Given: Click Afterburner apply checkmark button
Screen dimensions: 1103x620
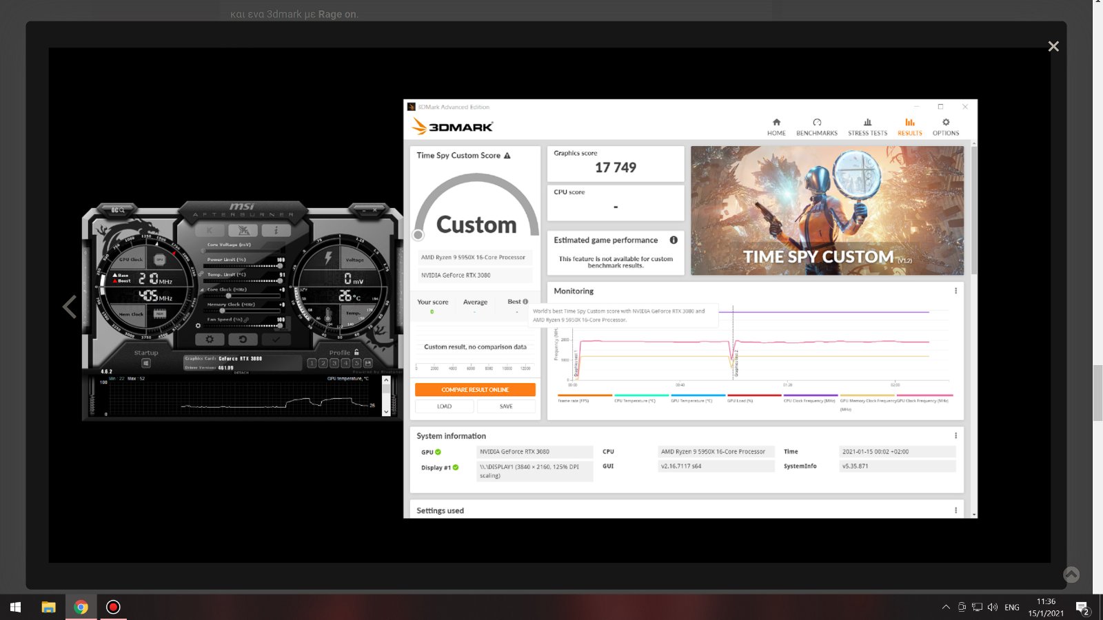Looking at the screenshot, I should click(x=276, y=340).
